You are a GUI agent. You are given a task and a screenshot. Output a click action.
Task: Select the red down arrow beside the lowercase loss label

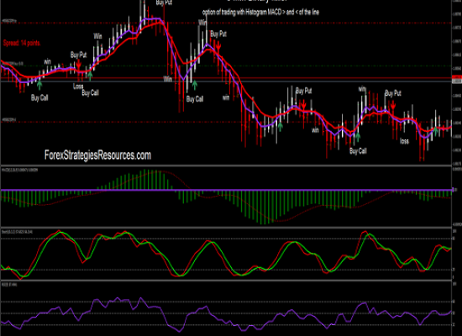click(x=393, y=105)
